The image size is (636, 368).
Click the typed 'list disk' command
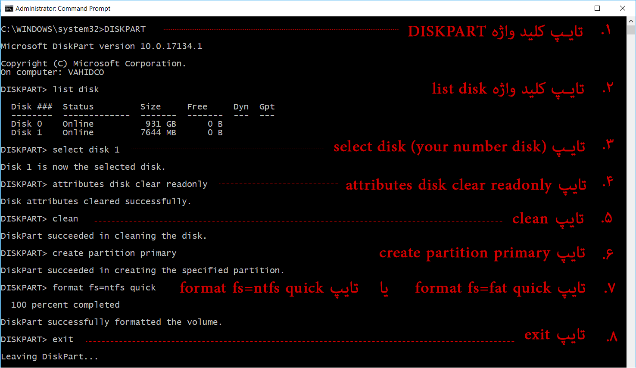pos(76,90)
